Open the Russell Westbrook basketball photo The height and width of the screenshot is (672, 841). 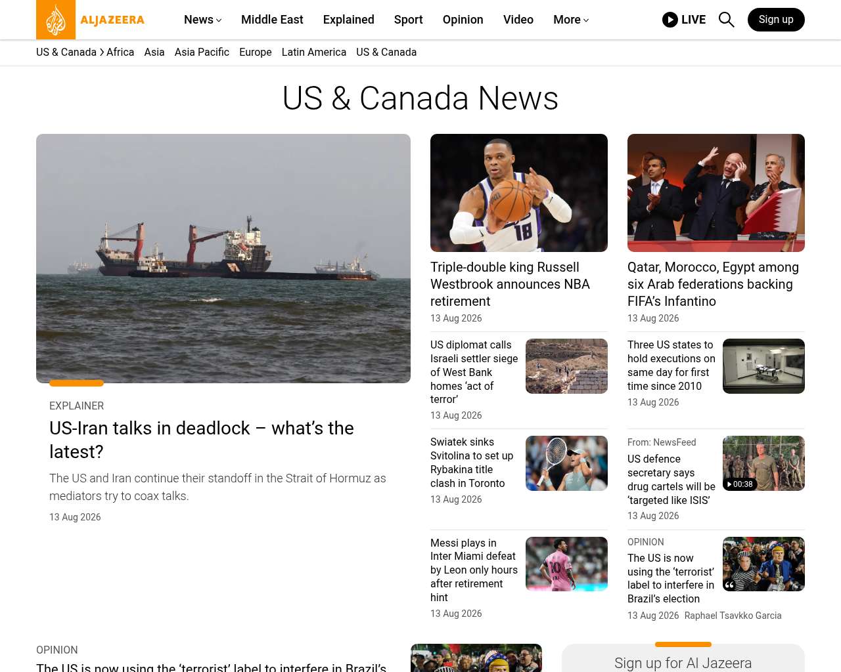click(x=519, y=193)
